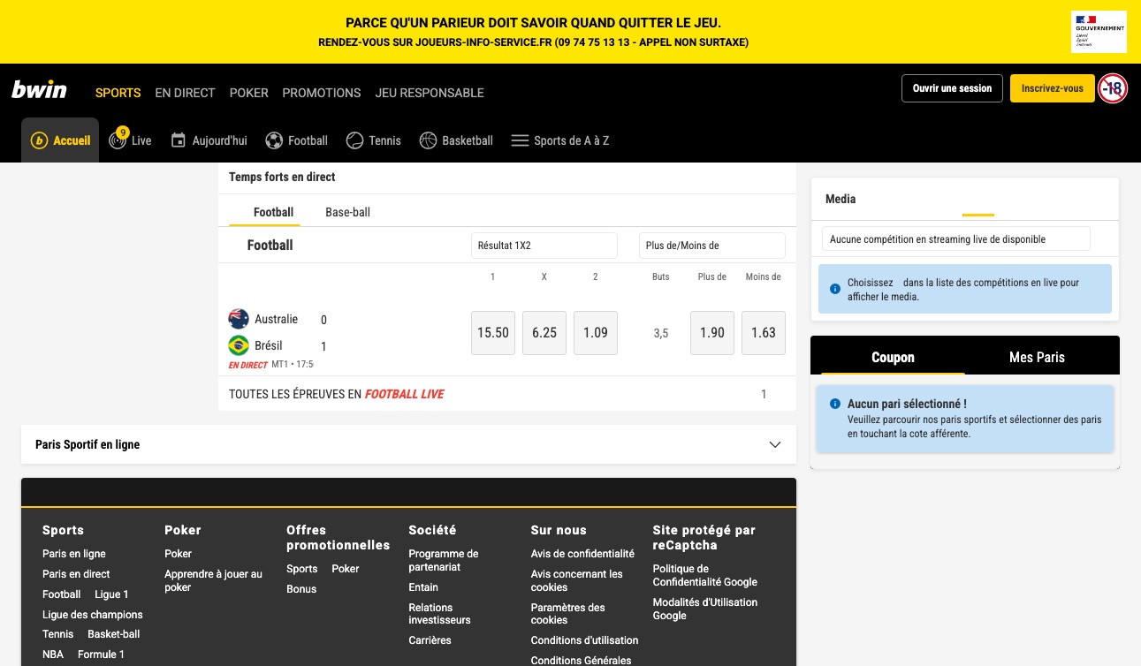
Task: Open the Live icon with 9 badge
Action: pos(118,139)
